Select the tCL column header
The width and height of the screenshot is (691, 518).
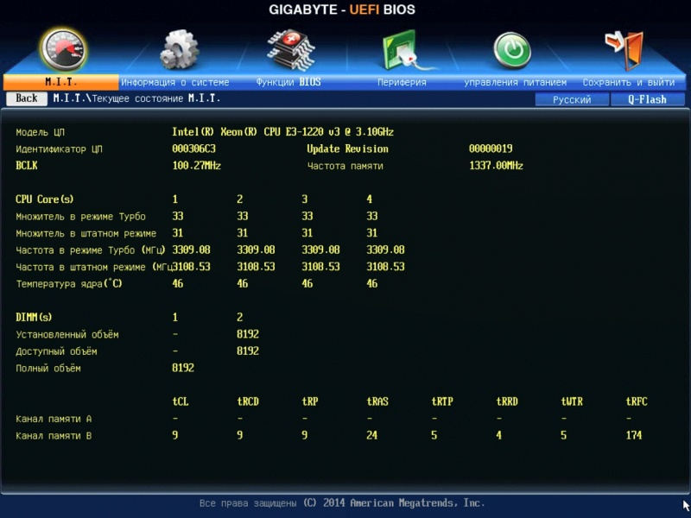tap(181, 401)
